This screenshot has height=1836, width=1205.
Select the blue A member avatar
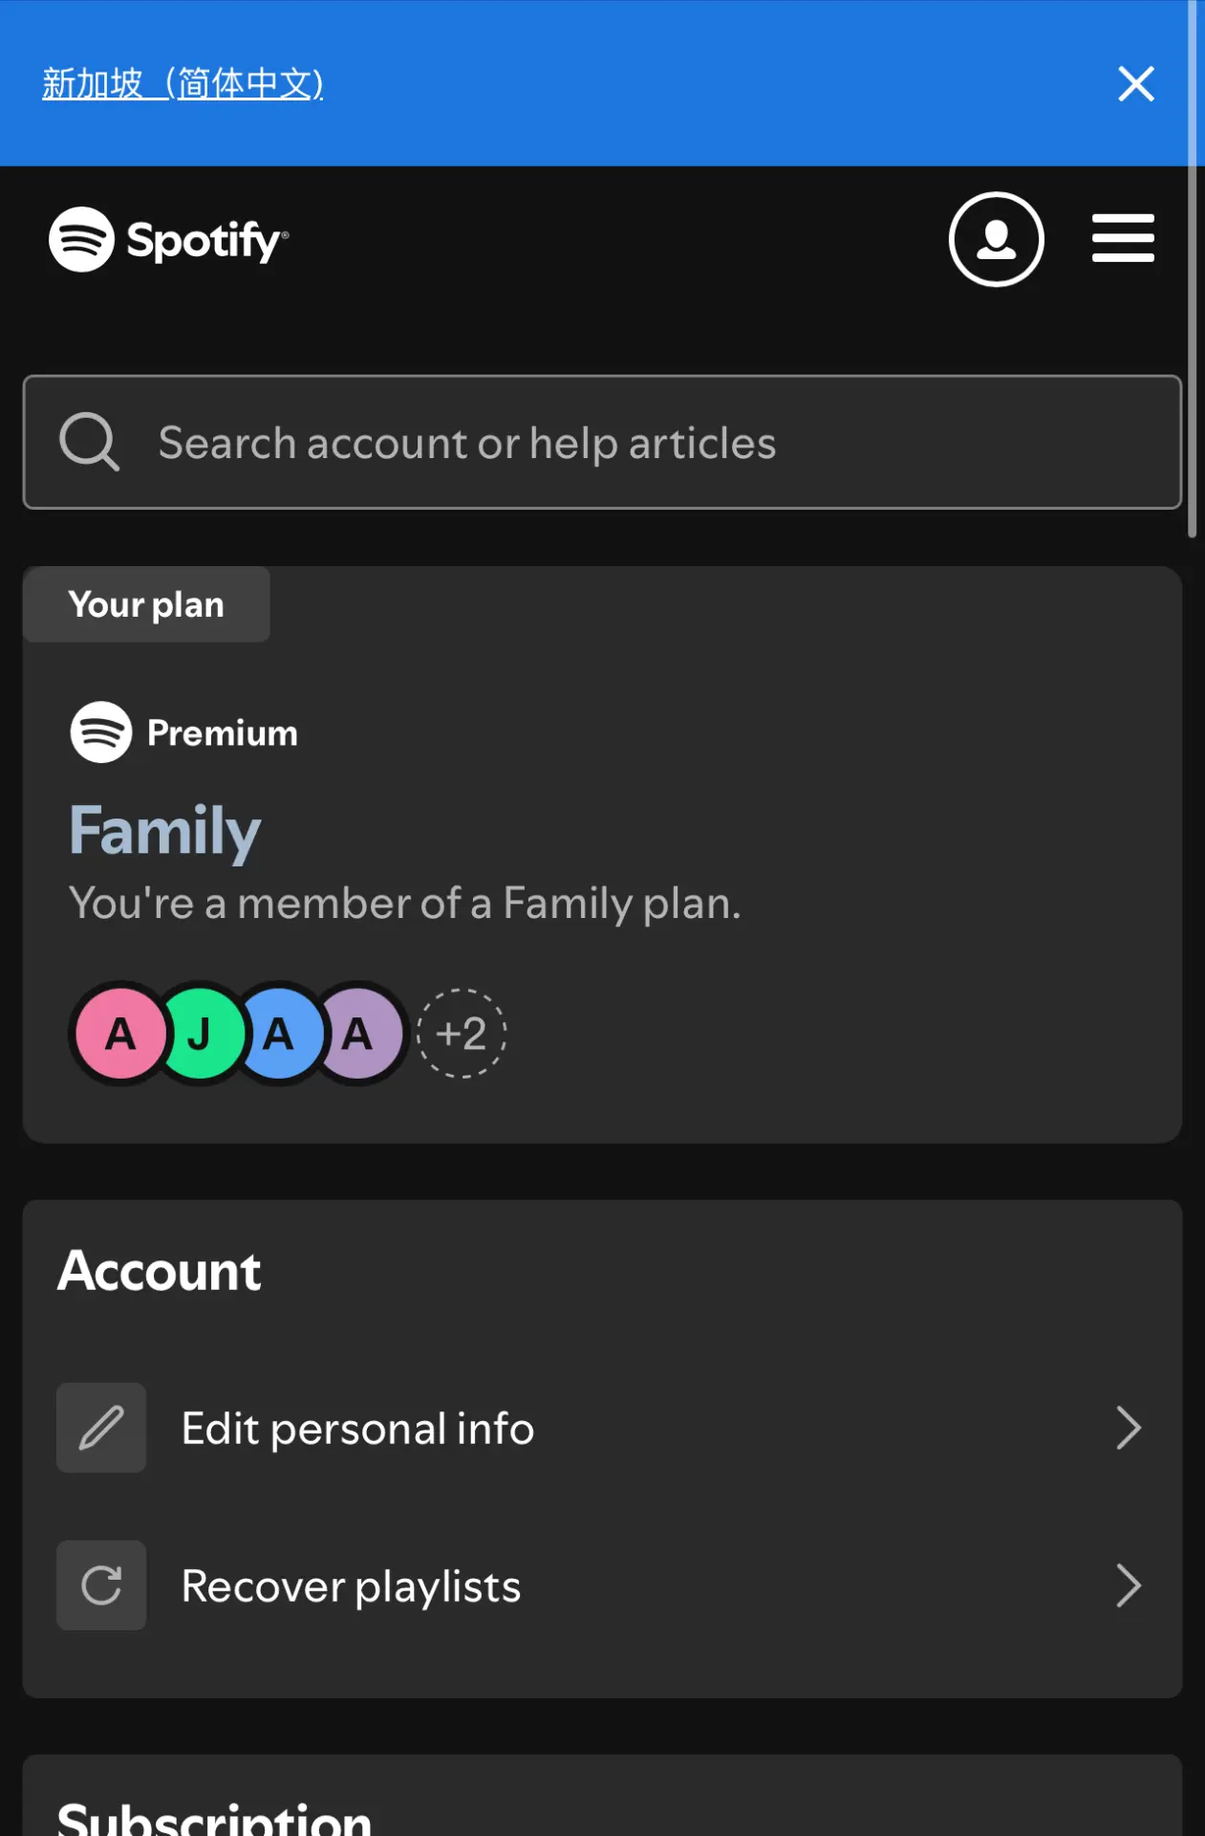tap(278, 1034)
